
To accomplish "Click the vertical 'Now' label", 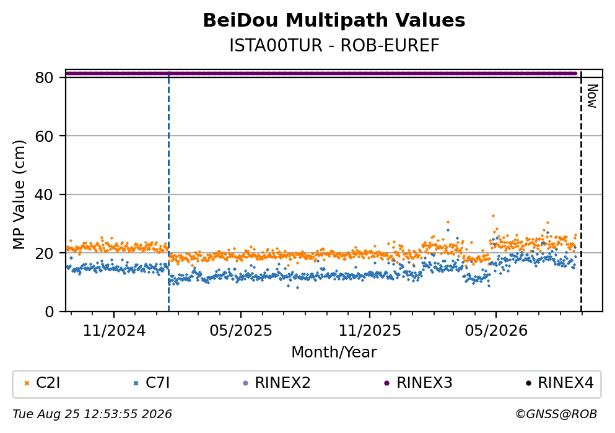I will (592, 96).
